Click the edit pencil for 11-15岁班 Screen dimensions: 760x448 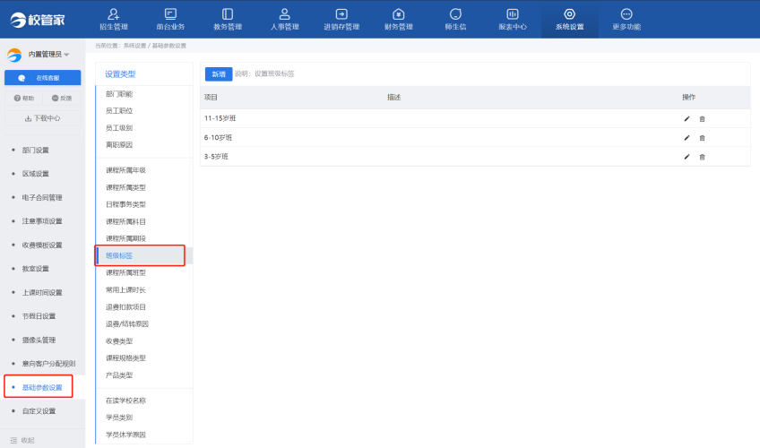(x=687, y=118)
